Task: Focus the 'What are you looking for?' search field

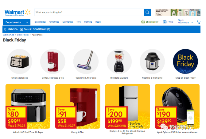Action: pyautogui.click(x=89, y=13)
